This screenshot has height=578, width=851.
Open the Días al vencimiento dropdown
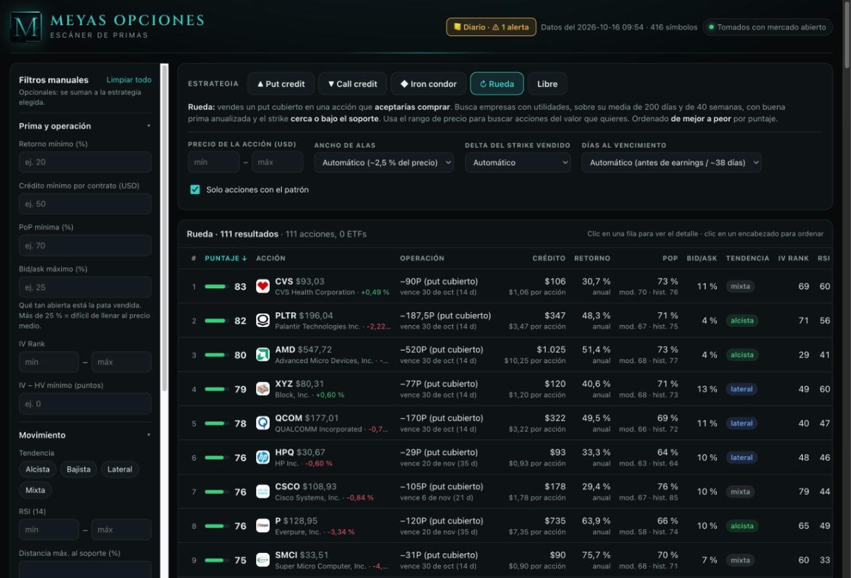point(672,163)
